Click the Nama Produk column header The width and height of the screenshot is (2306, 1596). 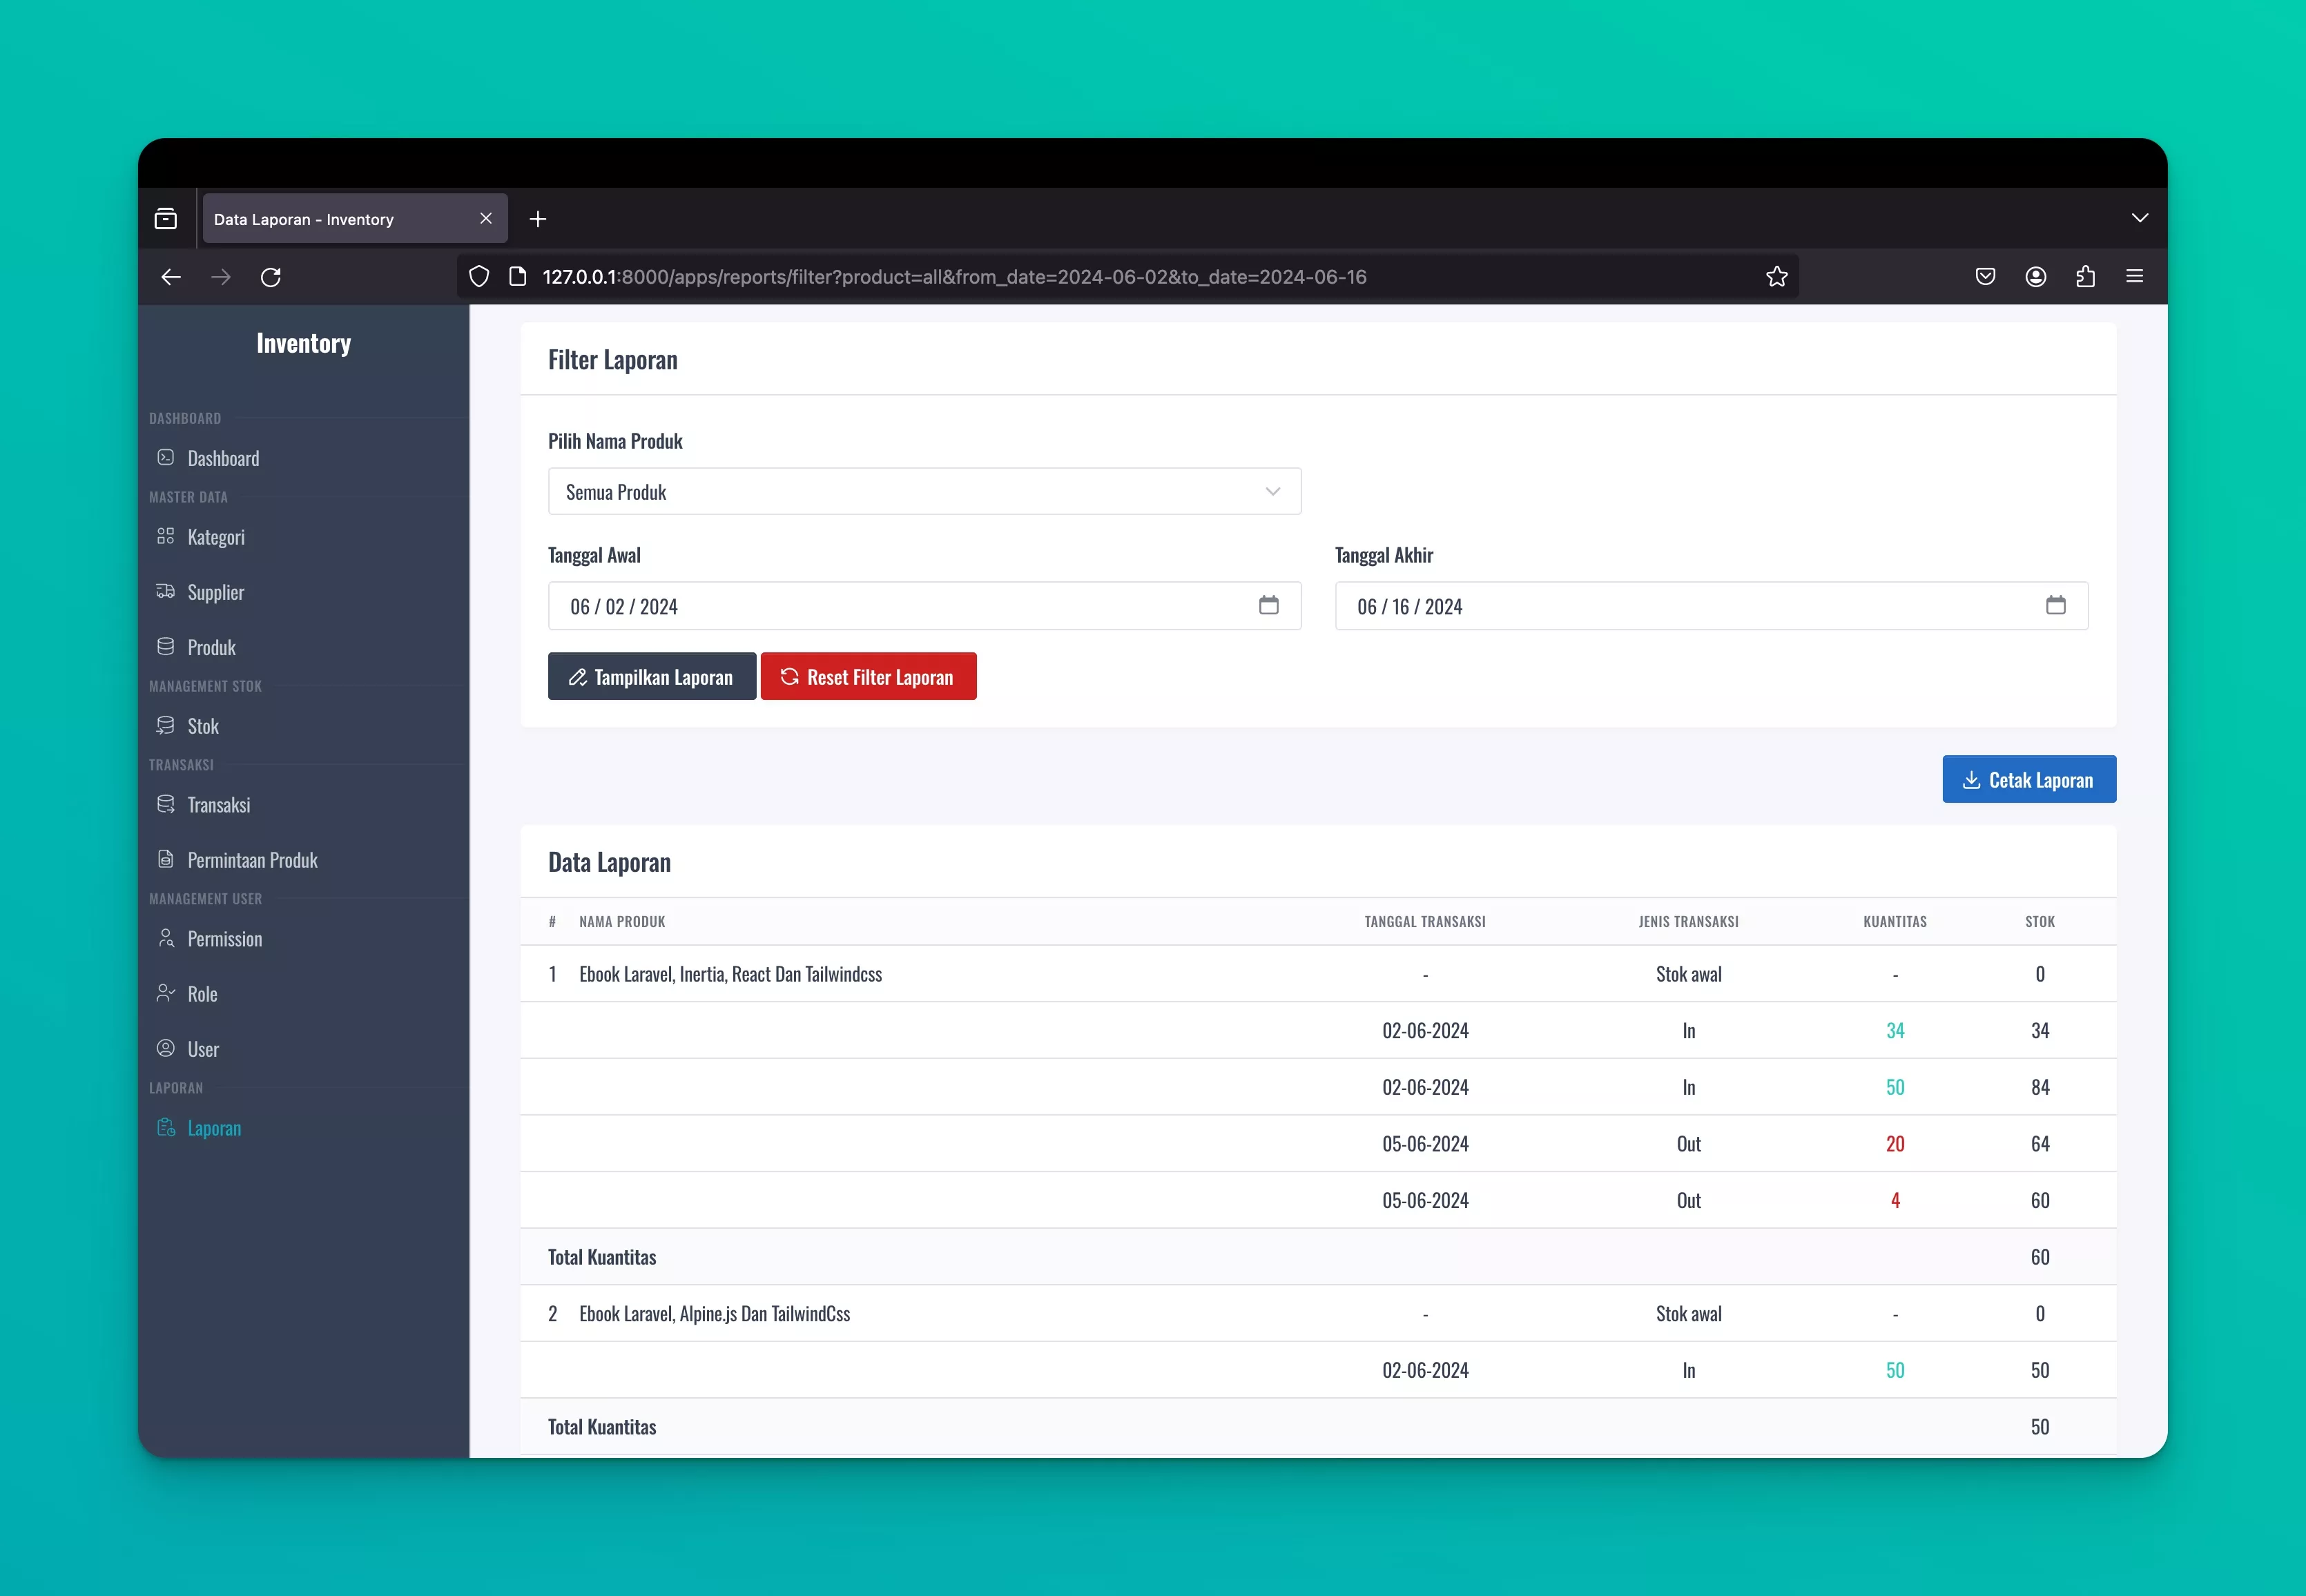pos(622,922)
